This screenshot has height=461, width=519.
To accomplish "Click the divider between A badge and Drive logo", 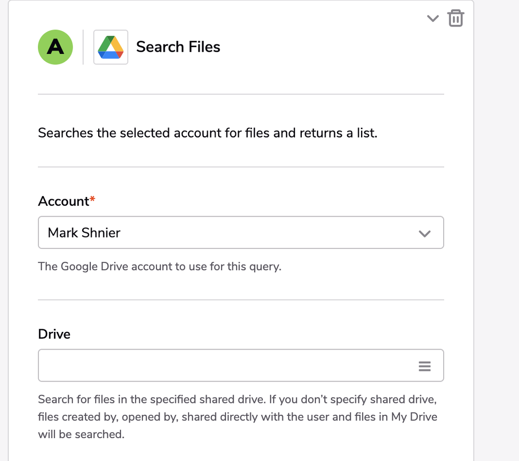I will coord(83,47).
